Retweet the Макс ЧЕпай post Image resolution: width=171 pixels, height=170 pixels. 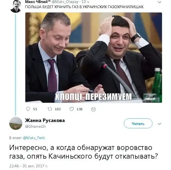50,109
